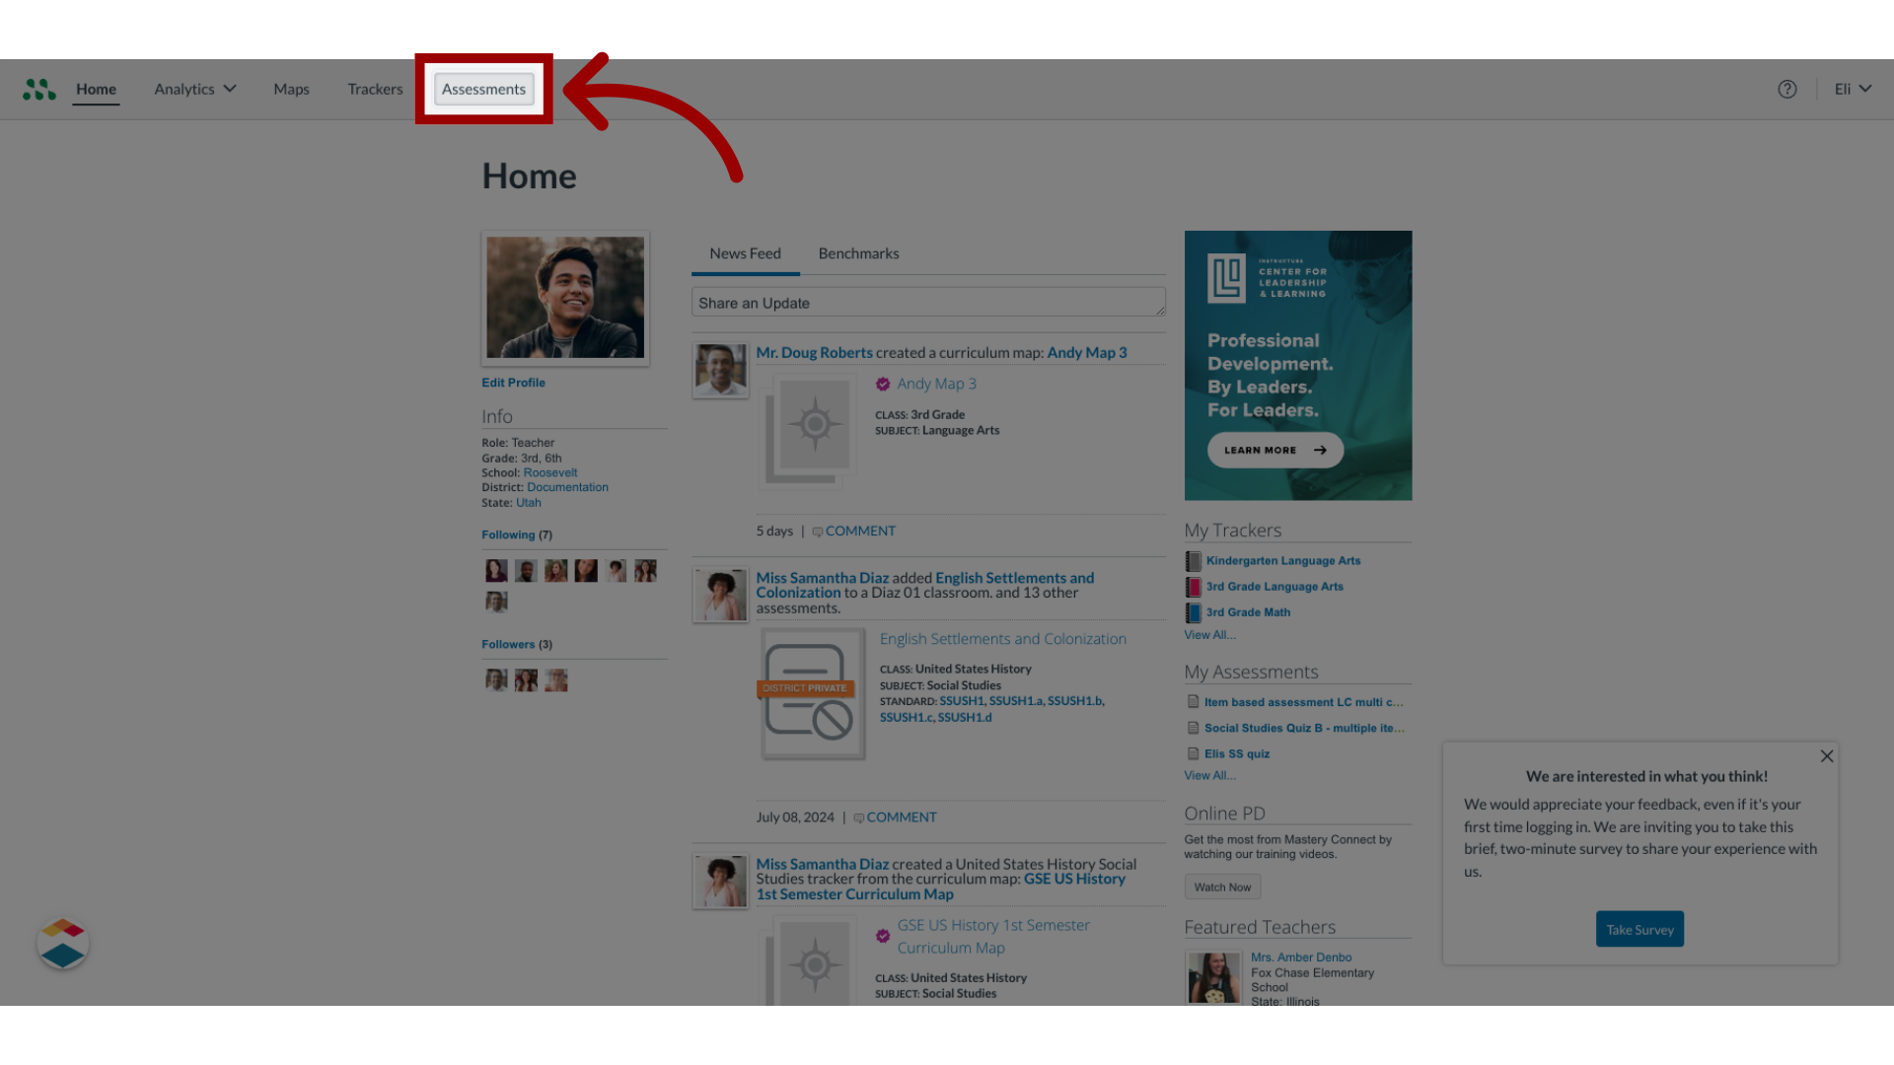Click the Maps navigation icon
Viewport: 1894px width, 1065px height.
(290, 89)
